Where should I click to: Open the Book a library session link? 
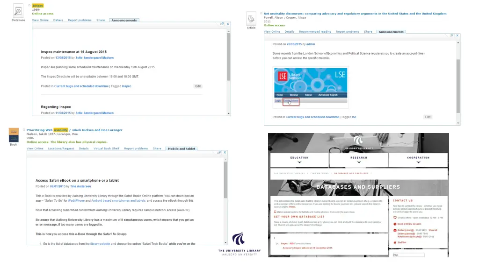(x=410, y=224)
